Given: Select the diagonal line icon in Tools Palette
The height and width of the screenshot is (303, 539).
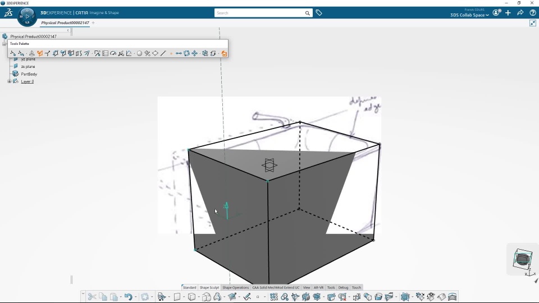Looking at the screenshot, I should [x=163, y=53].
